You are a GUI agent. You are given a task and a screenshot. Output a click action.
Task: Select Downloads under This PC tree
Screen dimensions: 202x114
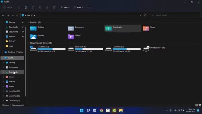(12, 72)
